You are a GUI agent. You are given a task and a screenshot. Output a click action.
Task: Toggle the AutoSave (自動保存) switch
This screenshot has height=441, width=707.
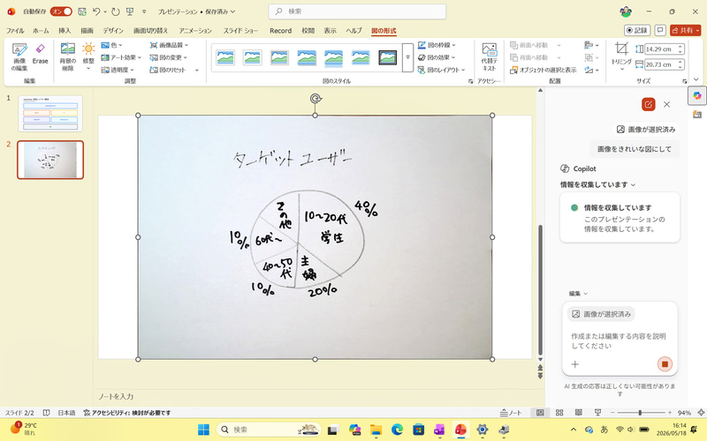[61, 11]
